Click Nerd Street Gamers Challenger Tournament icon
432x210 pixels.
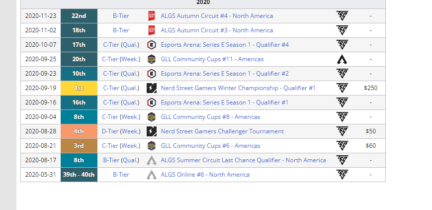152,131
